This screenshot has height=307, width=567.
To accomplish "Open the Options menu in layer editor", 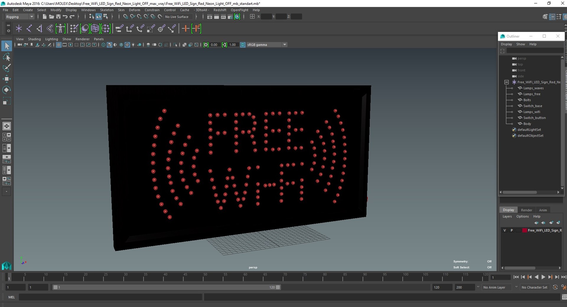I will point(522,217).
